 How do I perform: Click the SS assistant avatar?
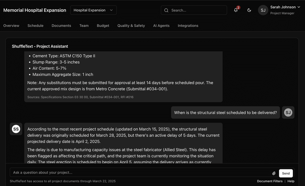coord(16,129)
